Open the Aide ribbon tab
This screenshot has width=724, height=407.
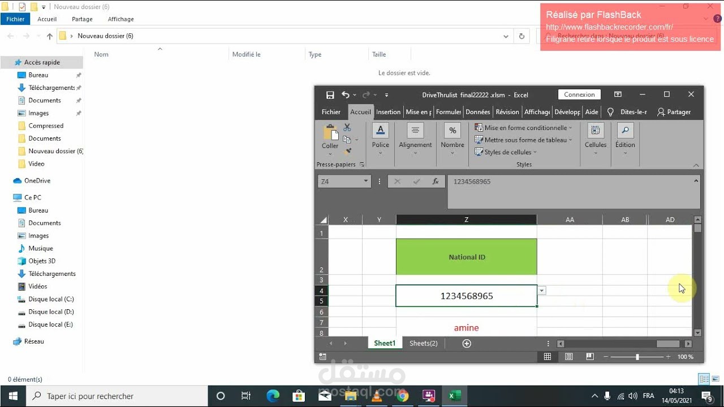coord(592,112)
